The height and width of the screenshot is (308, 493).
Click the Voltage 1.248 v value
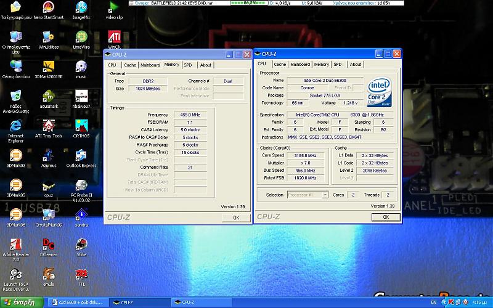(351, 103)
